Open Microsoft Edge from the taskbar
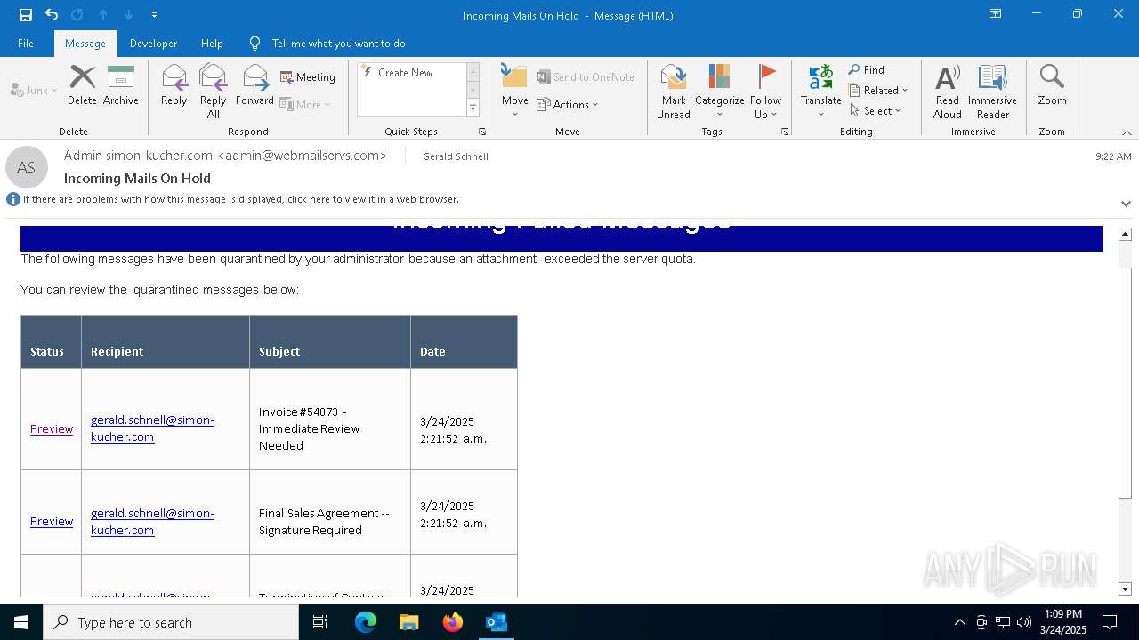Screen dimensions: 1139x640 [x=366, y=622]
